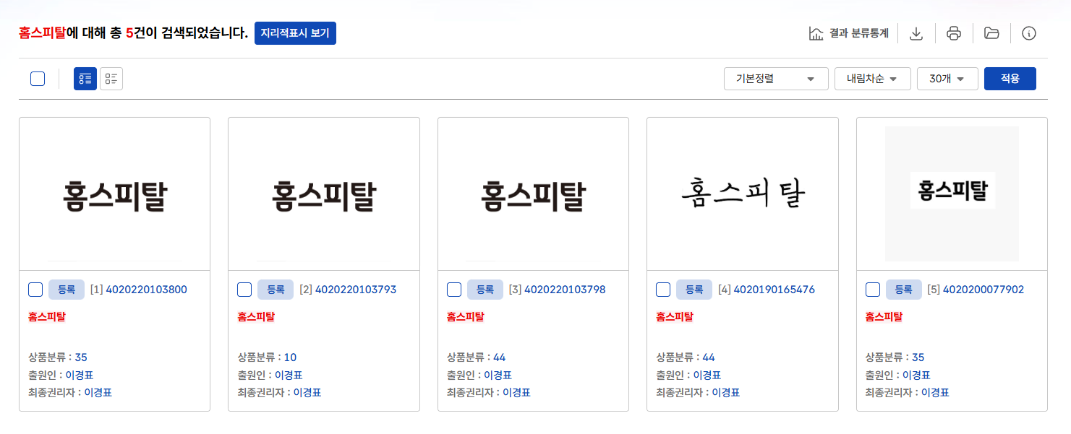Open the 내림차순 order dropdown

[872, 79]
